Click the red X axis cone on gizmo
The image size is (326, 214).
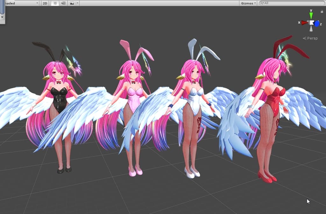click(304, 23)
